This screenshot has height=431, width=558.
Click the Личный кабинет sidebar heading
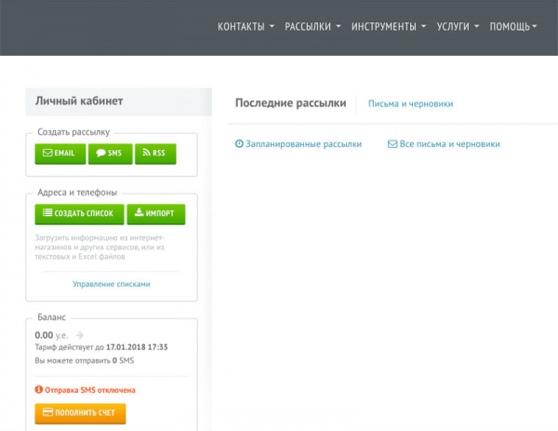79,101
